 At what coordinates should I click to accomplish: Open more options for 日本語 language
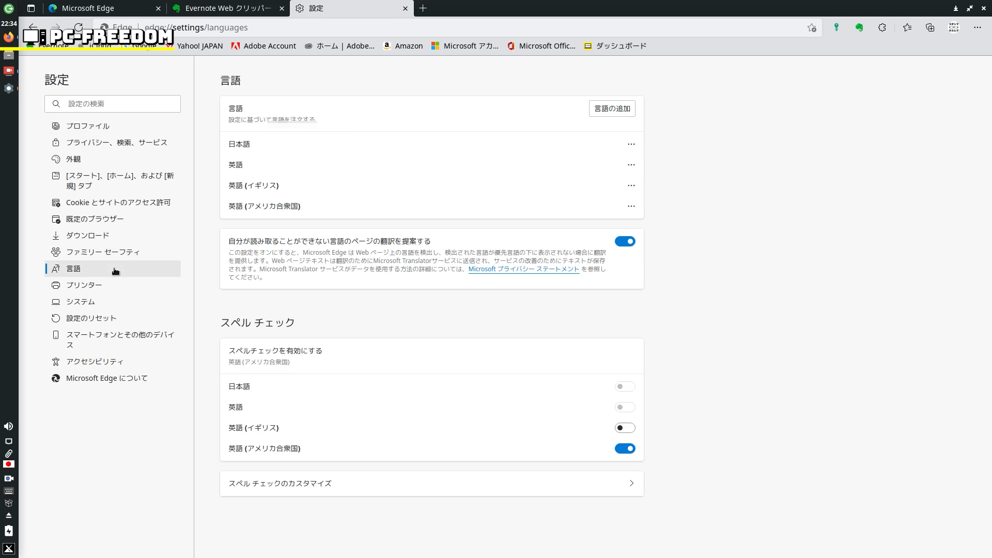631,144
